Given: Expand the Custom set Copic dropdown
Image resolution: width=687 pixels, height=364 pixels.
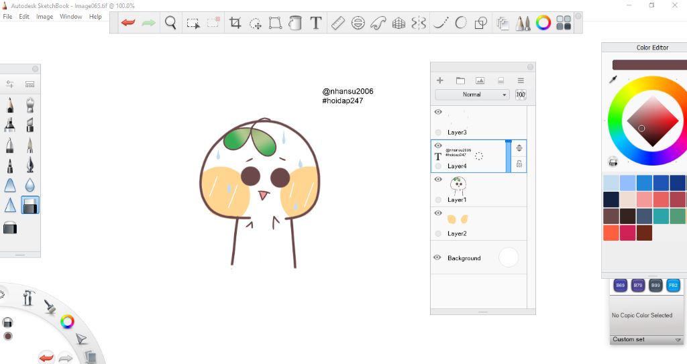Looking at the screenshot, I should tap(678, 340).
